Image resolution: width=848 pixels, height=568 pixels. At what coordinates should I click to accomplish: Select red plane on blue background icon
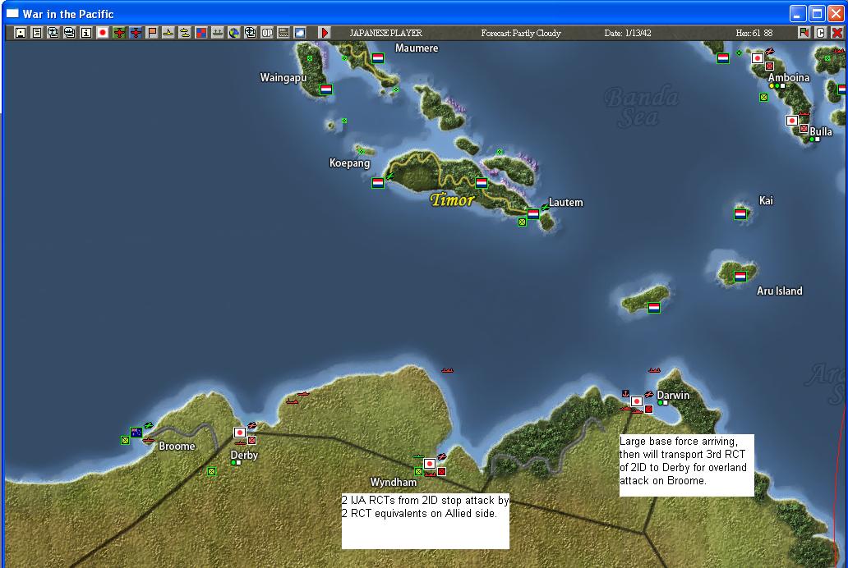(136, 33)
